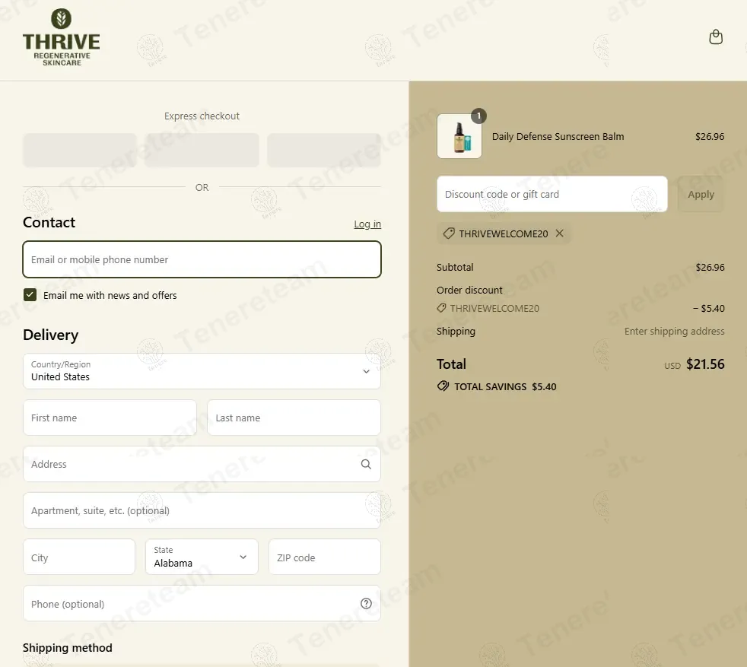747x667 pixels.
Task: Uncheck Email me with news and offers
Action: (30, 295)
